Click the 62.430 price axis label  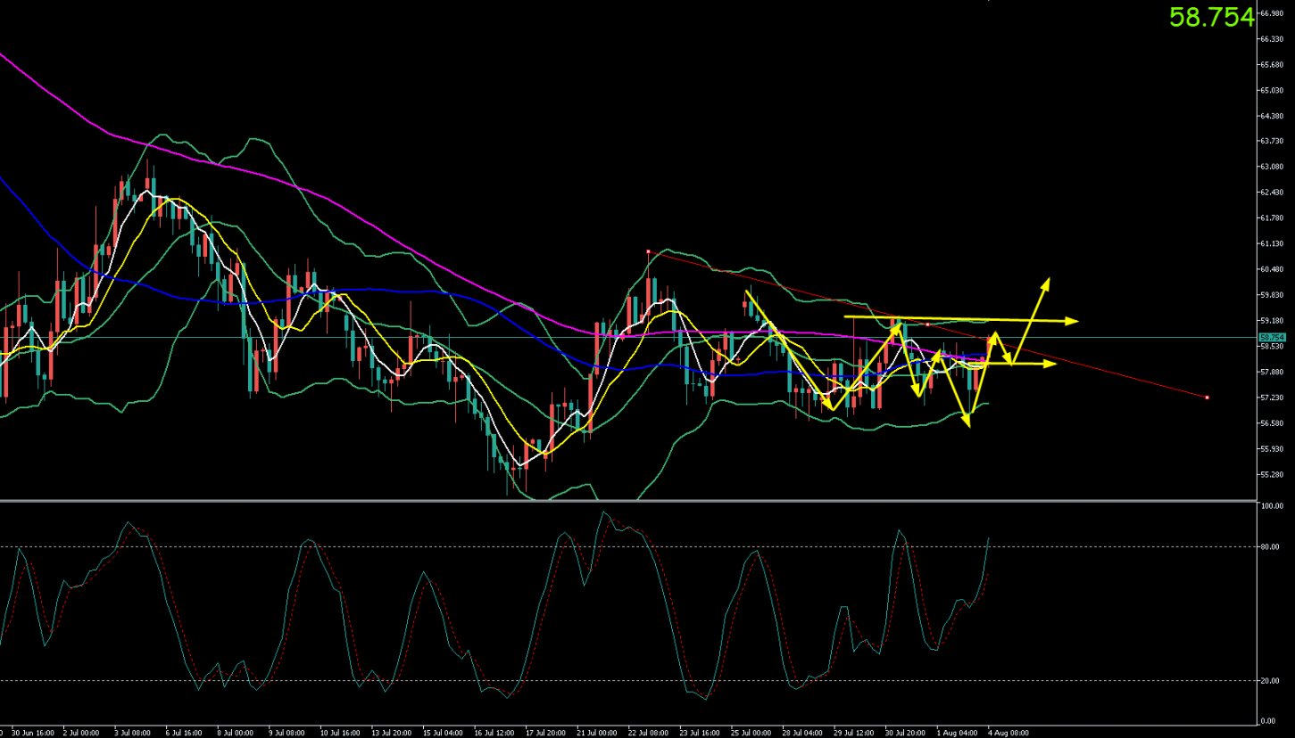click(1271, 193)
